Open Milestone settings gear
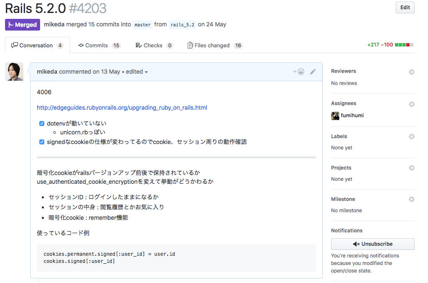This screenshot has width=428, height=283. pos(411,199)
